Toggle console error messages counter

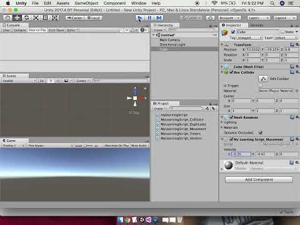click(144, 30)
